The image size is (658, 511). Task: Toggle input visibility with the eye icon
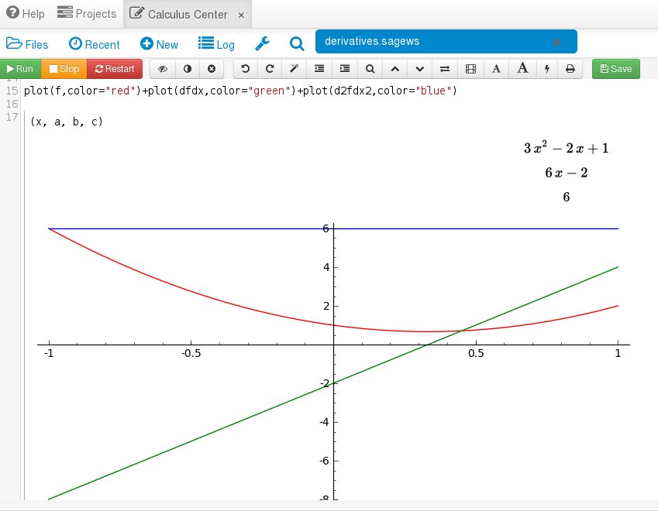point(163,69)
